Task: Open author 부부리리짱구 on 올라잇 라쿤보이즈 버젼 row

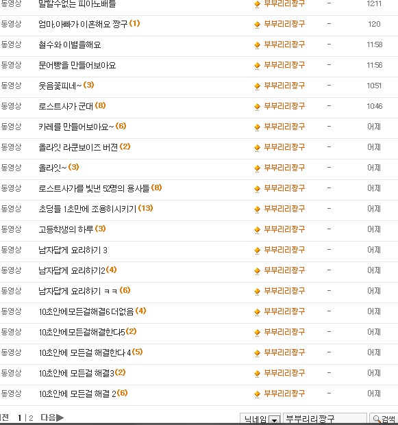Action: (284, 147)
